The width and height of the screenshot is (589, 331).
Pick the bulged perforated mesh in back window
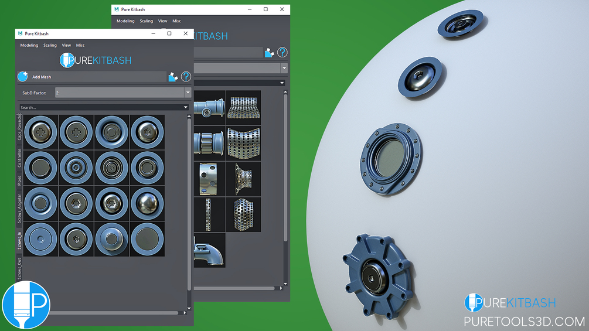(243, 214)
